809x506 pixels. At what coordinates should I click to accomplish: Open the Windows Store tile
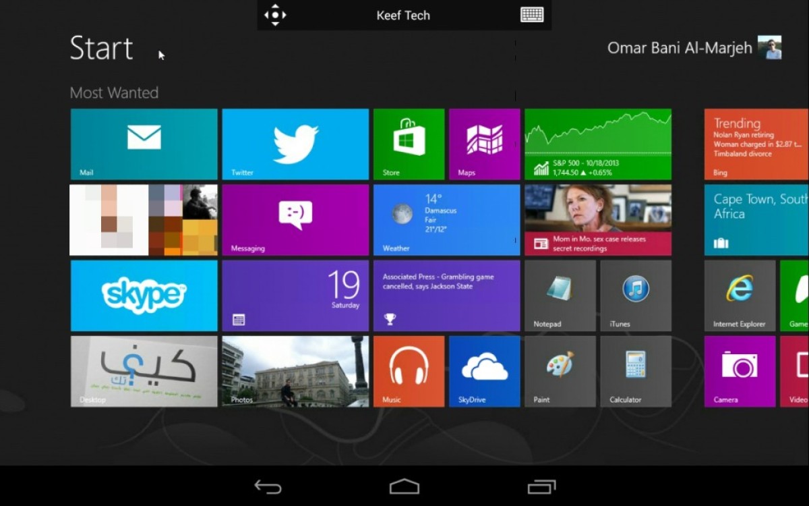click(409, 144)
